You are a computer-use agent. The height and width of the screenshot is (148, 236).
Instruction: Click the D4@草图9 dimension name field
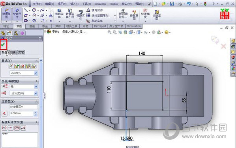(24, 107)
